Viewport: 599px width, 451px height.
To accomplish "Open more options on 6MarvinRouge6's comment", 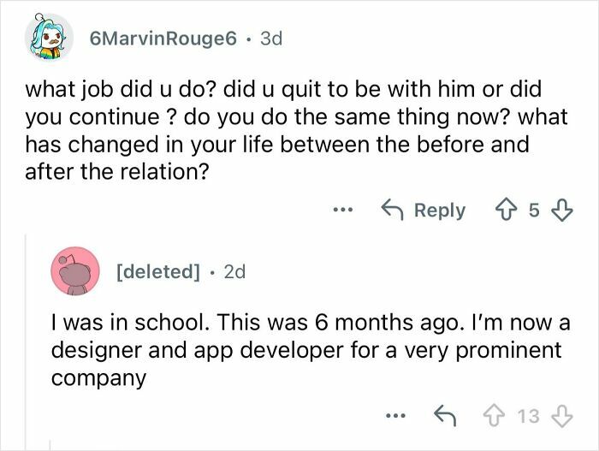I will click(343, 210).
